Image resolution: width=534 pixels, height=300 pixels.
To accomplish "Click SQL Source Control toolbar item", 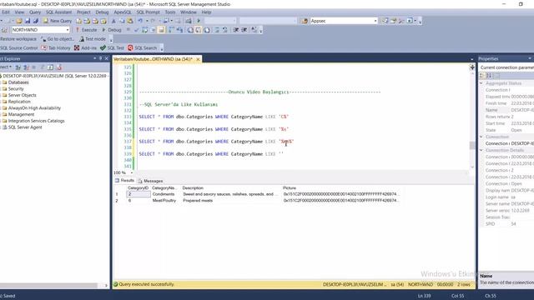I will coord(18,48).
